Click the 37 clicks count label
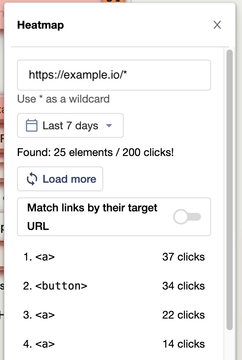 [183, 257]
